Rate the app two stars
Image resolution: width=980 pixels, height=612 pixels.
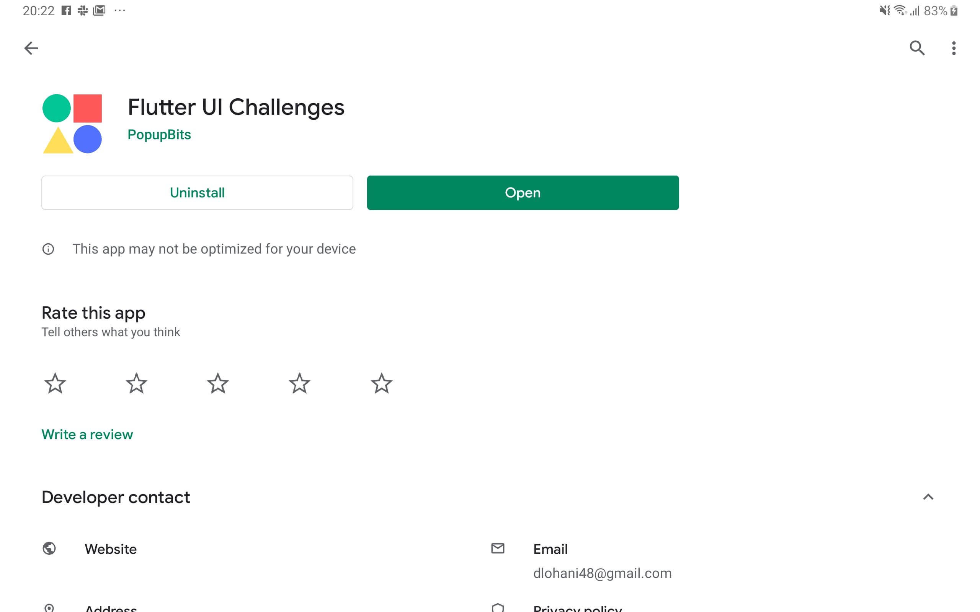tap(136, 383)
